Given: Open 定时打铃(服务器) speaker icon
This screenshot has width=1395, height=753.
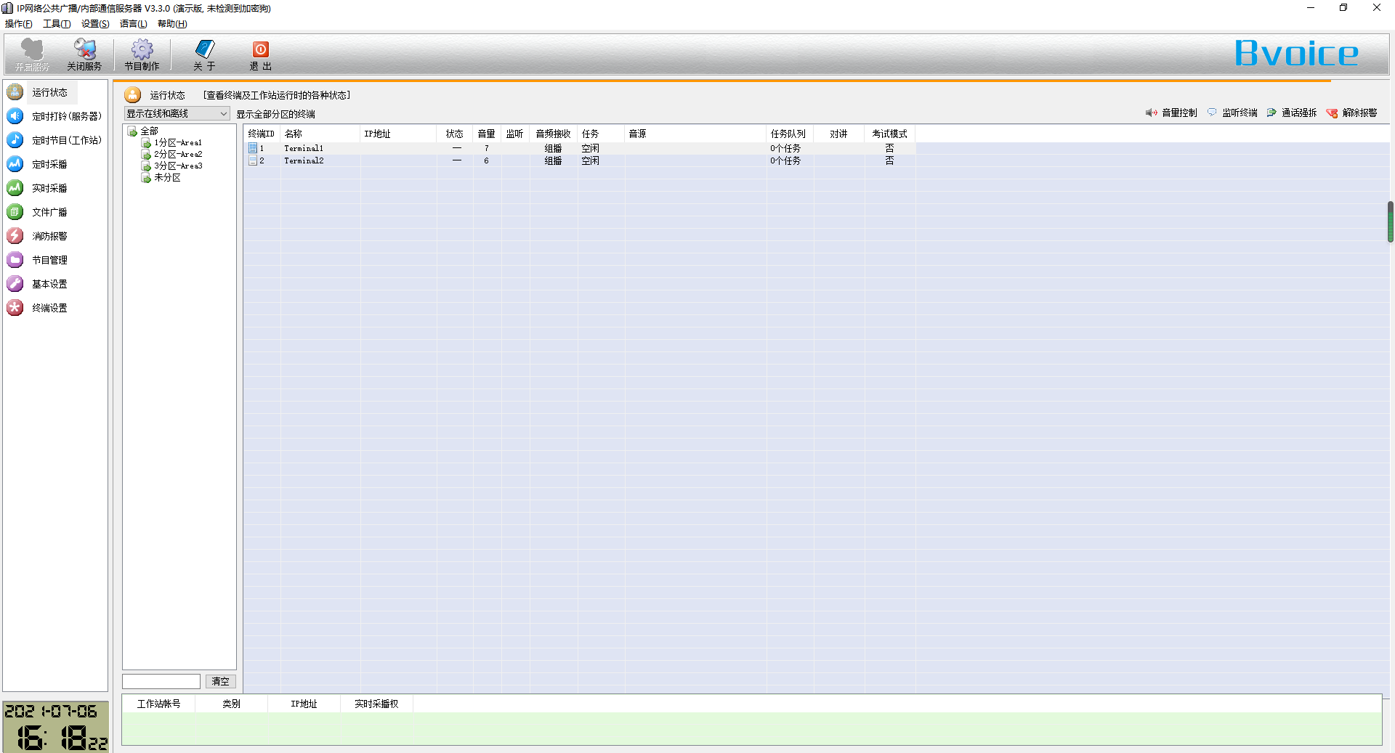Looking at the screenshot, I should 15,116.
